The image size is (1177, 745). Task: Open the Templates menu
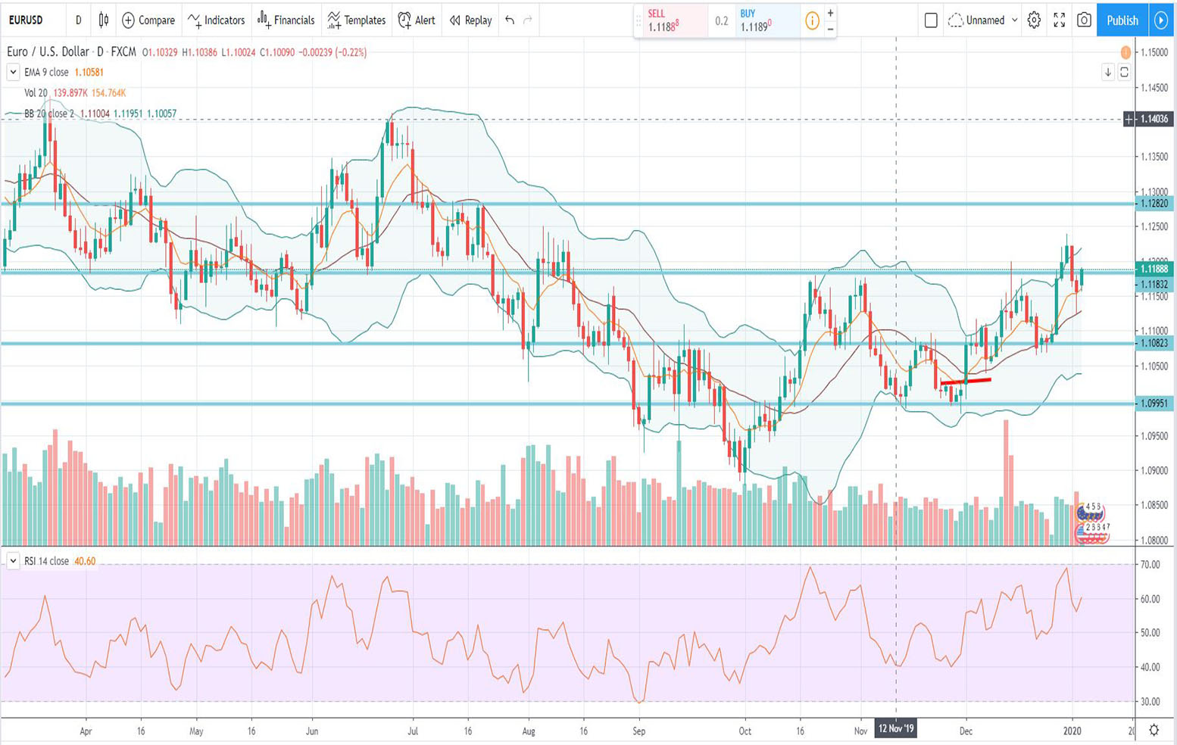[356, 20]
